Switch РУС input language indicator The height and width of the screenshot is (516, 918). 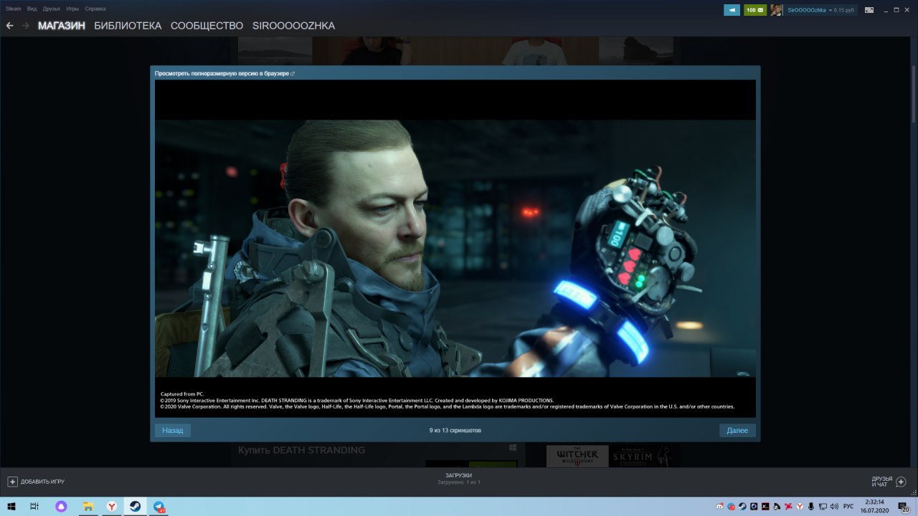click(848, 506)
